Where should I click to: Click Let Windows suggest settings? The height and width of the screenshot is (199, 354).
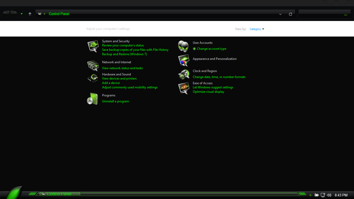coord(213,87)
